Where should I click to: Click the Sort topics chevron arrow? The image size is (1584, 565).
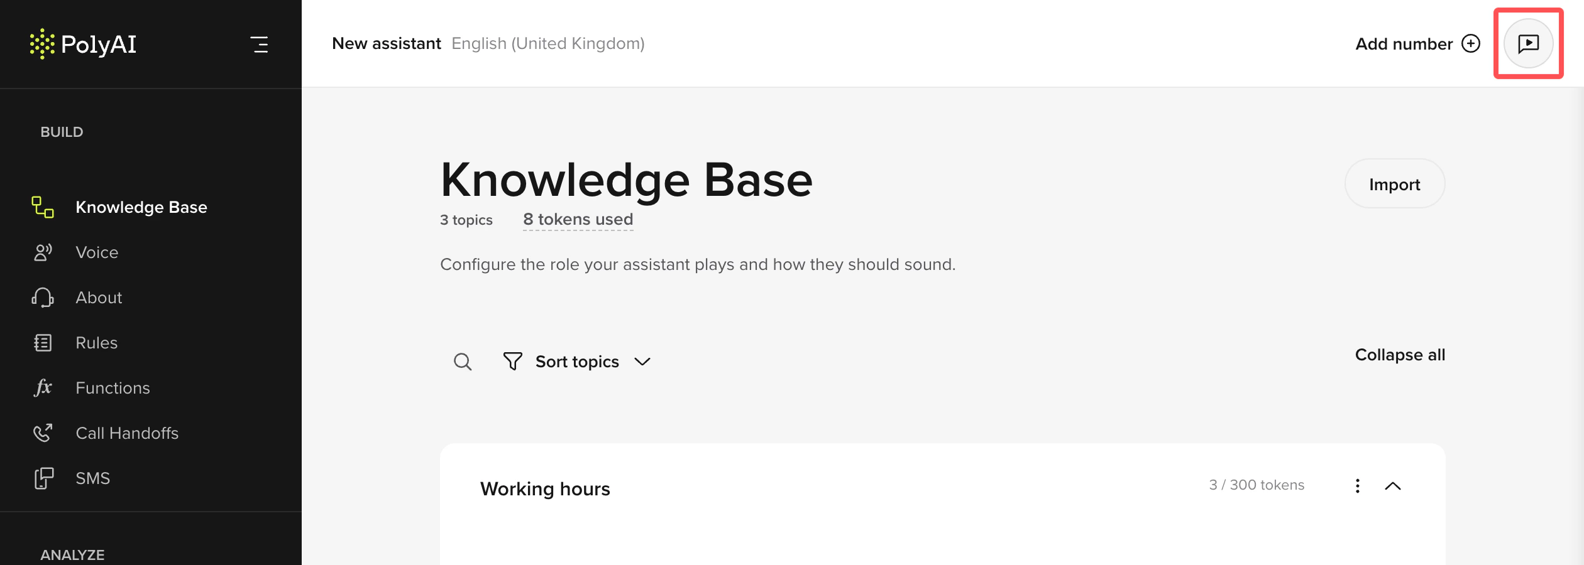642,362
